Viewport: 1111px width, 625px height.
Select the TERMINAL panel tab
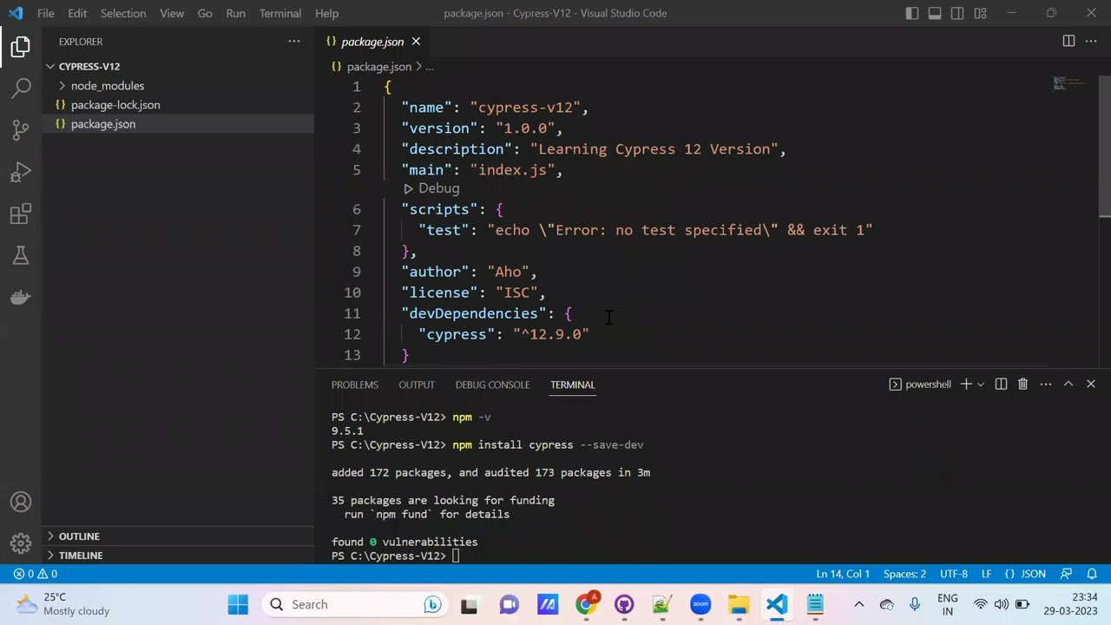tap(573, 385)
